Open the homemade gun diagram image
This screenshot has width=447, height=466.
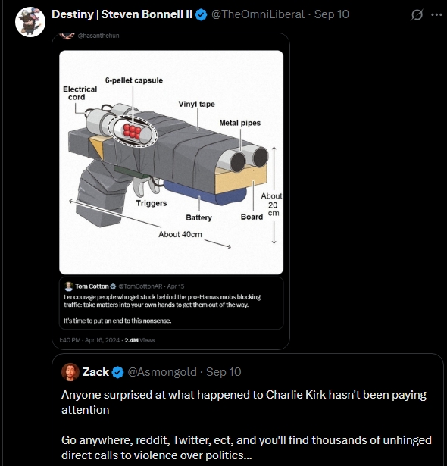click(171, 162)
